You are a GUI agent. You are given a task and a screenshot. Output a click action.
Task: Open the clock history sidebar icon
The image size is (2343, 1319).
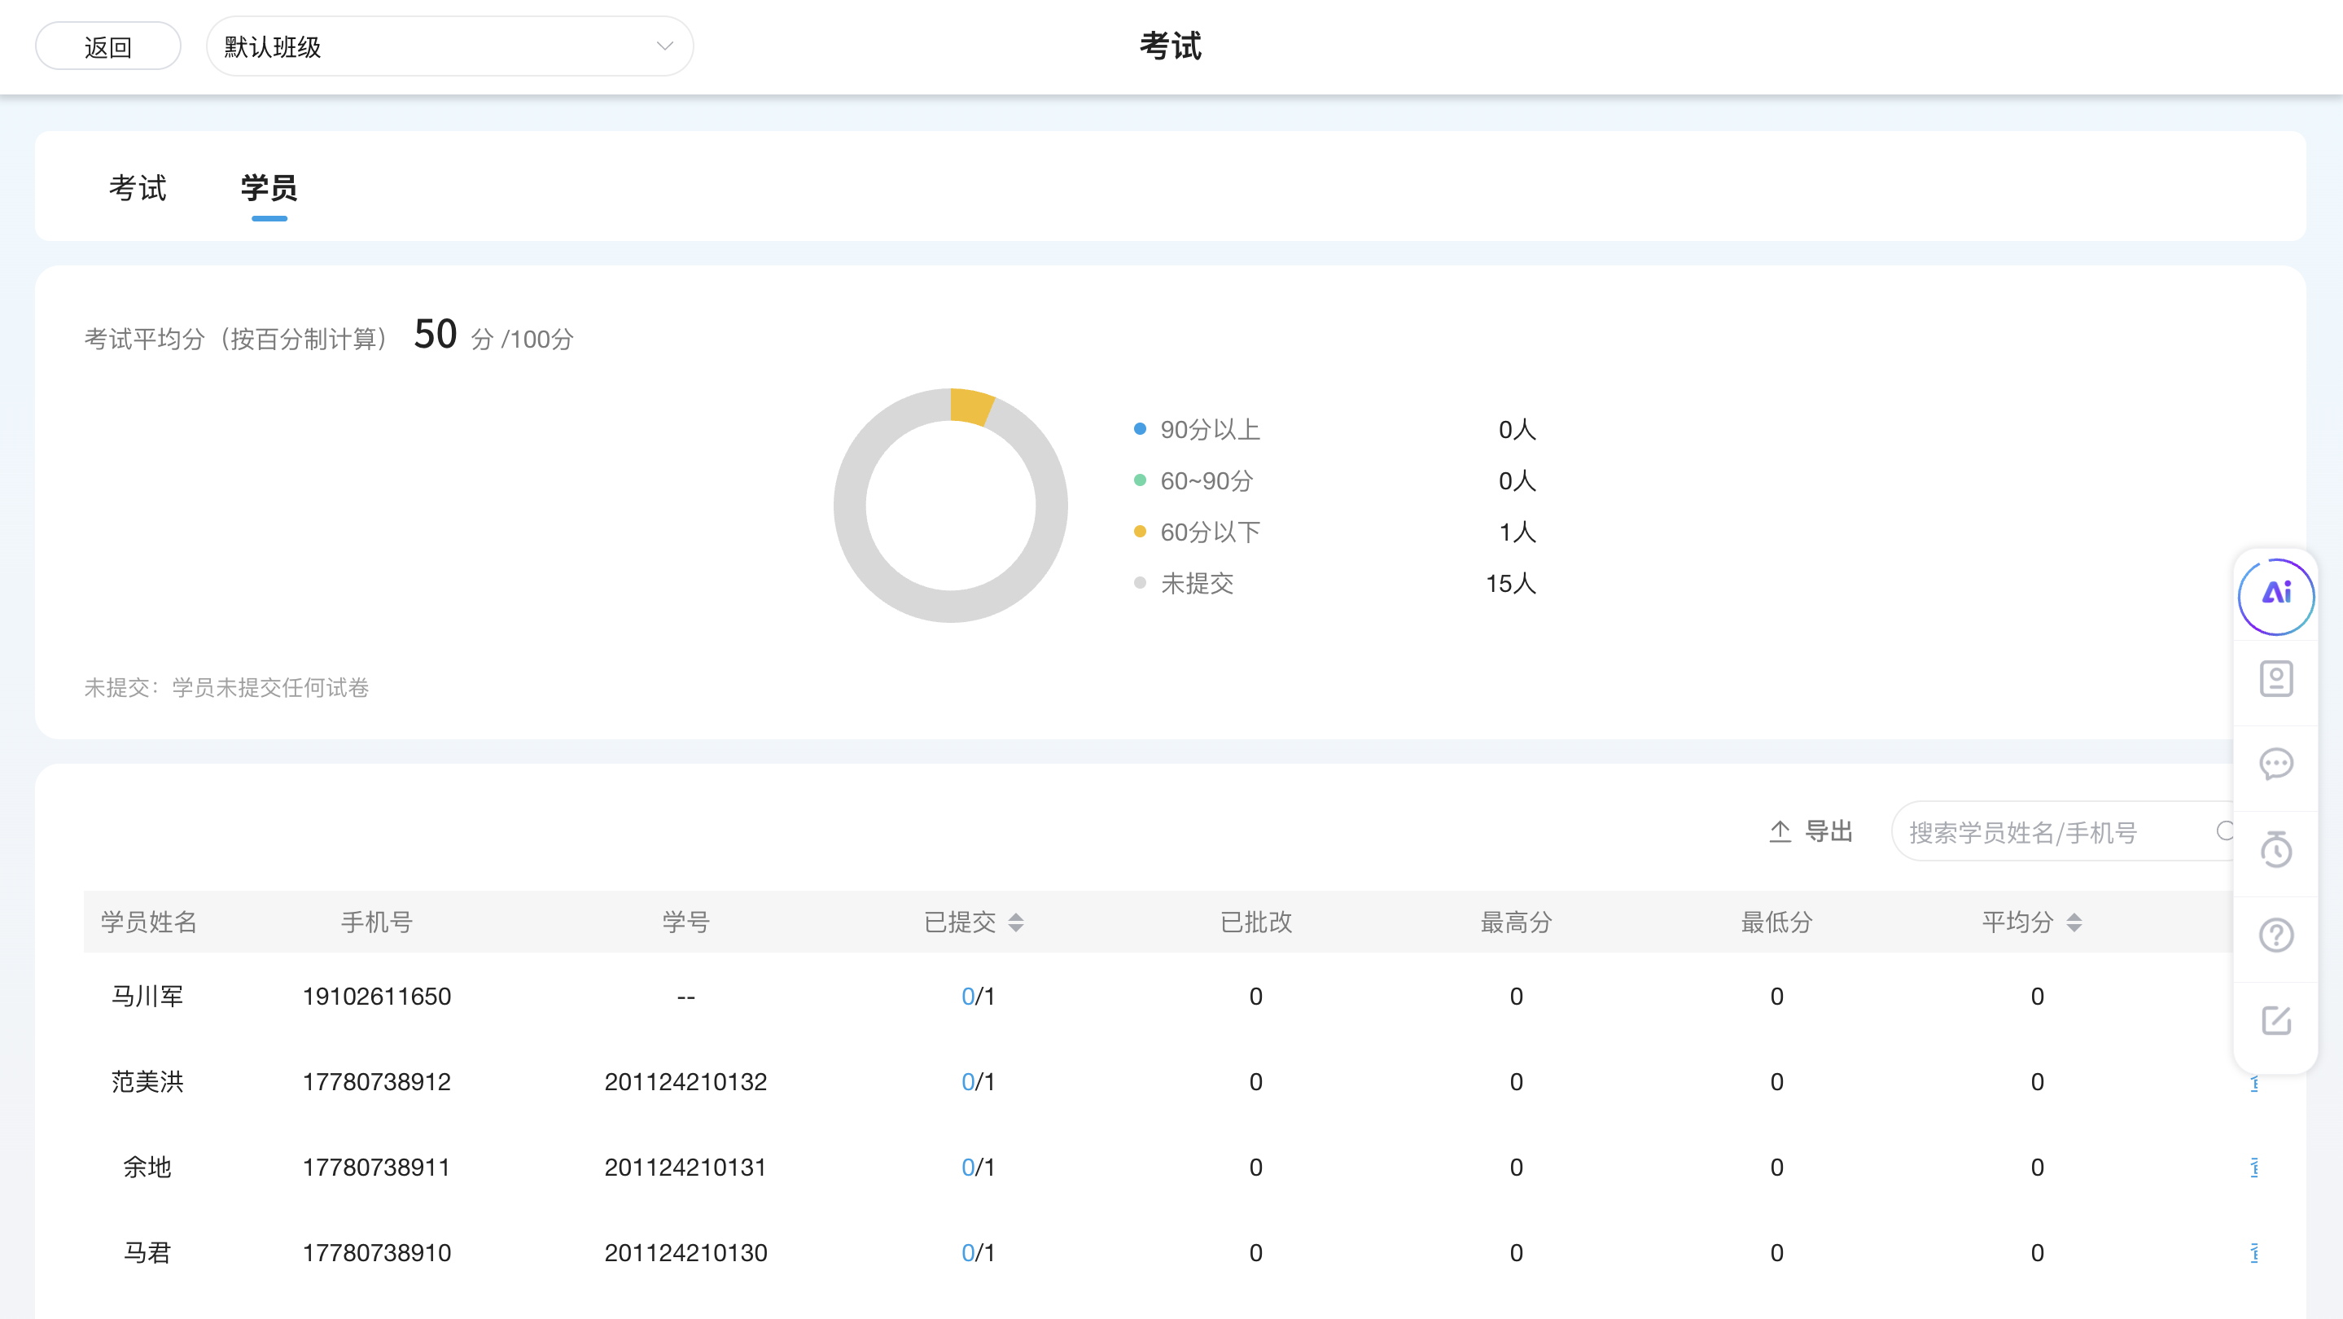click(2275, 850)
